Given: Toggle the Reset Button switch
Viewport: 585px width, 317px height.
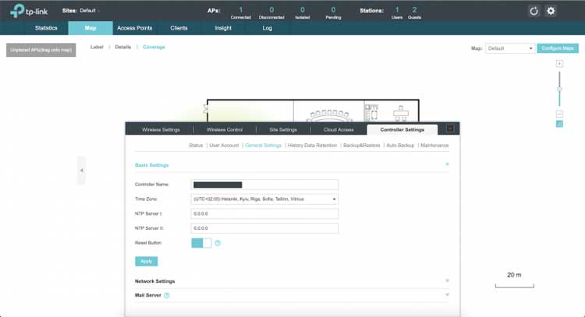Looking at the screenshot, I should pos(201,243).
